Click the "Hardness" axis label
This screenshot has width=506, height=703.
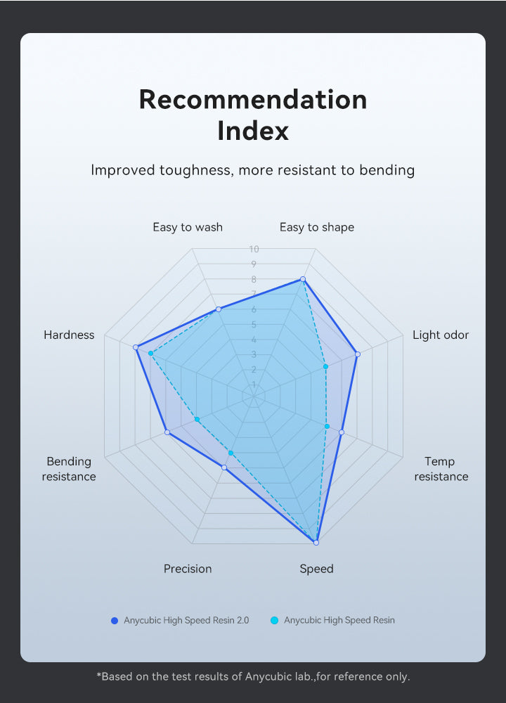[x=69, y=335]
